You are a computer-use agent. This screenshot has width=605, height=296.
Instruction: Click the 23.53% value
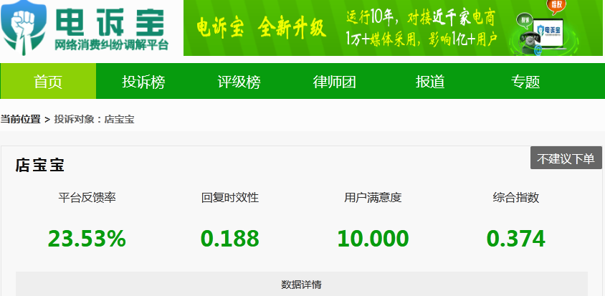pos(87,239)
